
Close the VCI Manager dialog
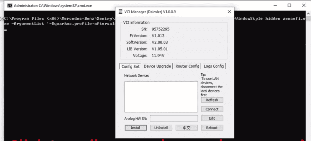coord(229,12)
